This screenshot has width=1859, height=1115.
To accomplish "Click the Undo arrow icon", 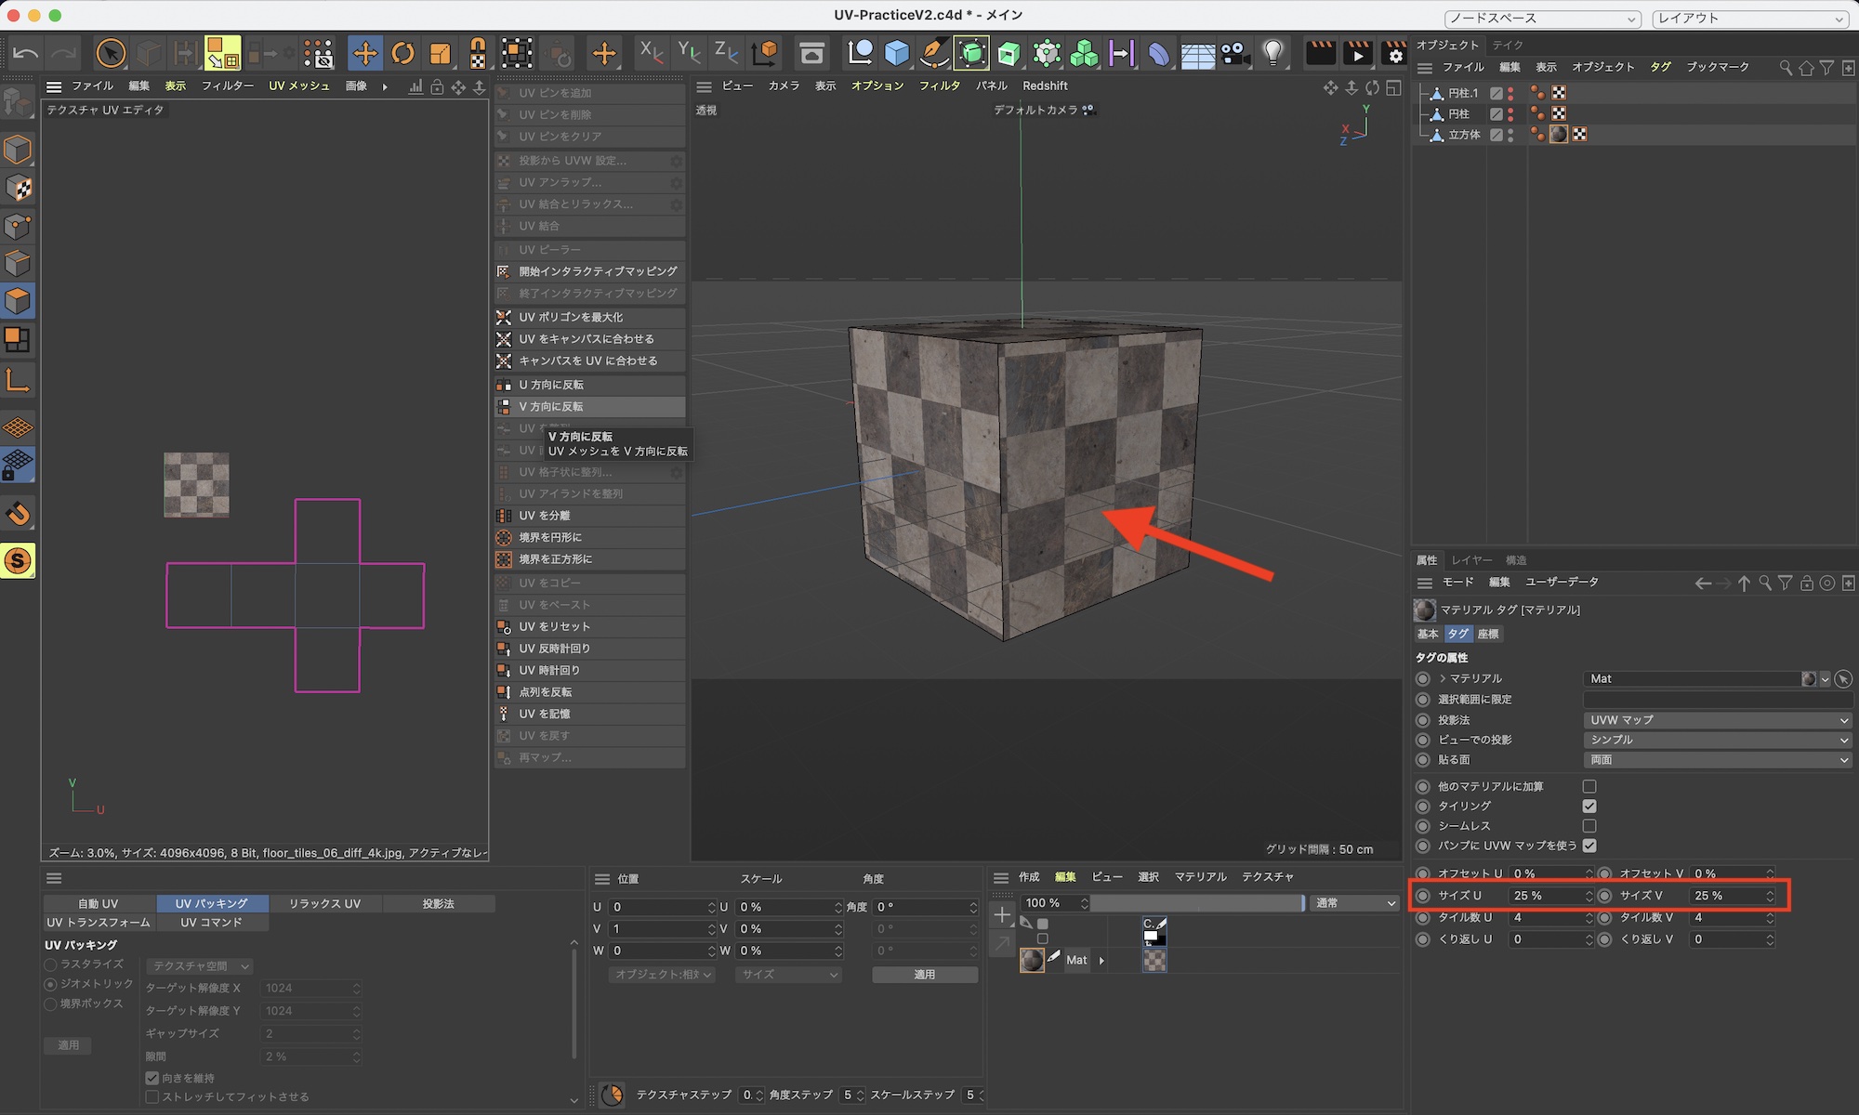I will coord(25,53).
